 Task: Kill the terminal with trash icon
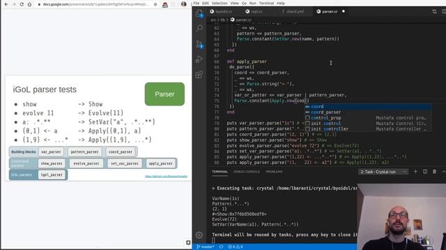[x=434, y=172]
